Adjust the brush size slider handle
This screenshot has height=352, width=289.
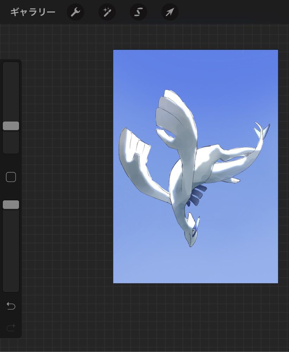click(x=11, y=126)
